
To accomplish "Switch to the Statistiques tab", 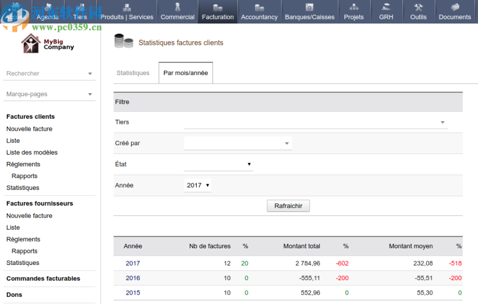I will coord(133,73).
